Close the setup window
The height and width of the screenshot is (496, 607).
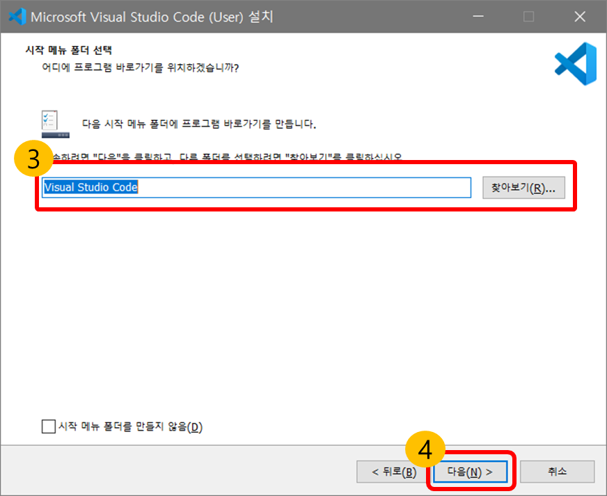point(580,17)
